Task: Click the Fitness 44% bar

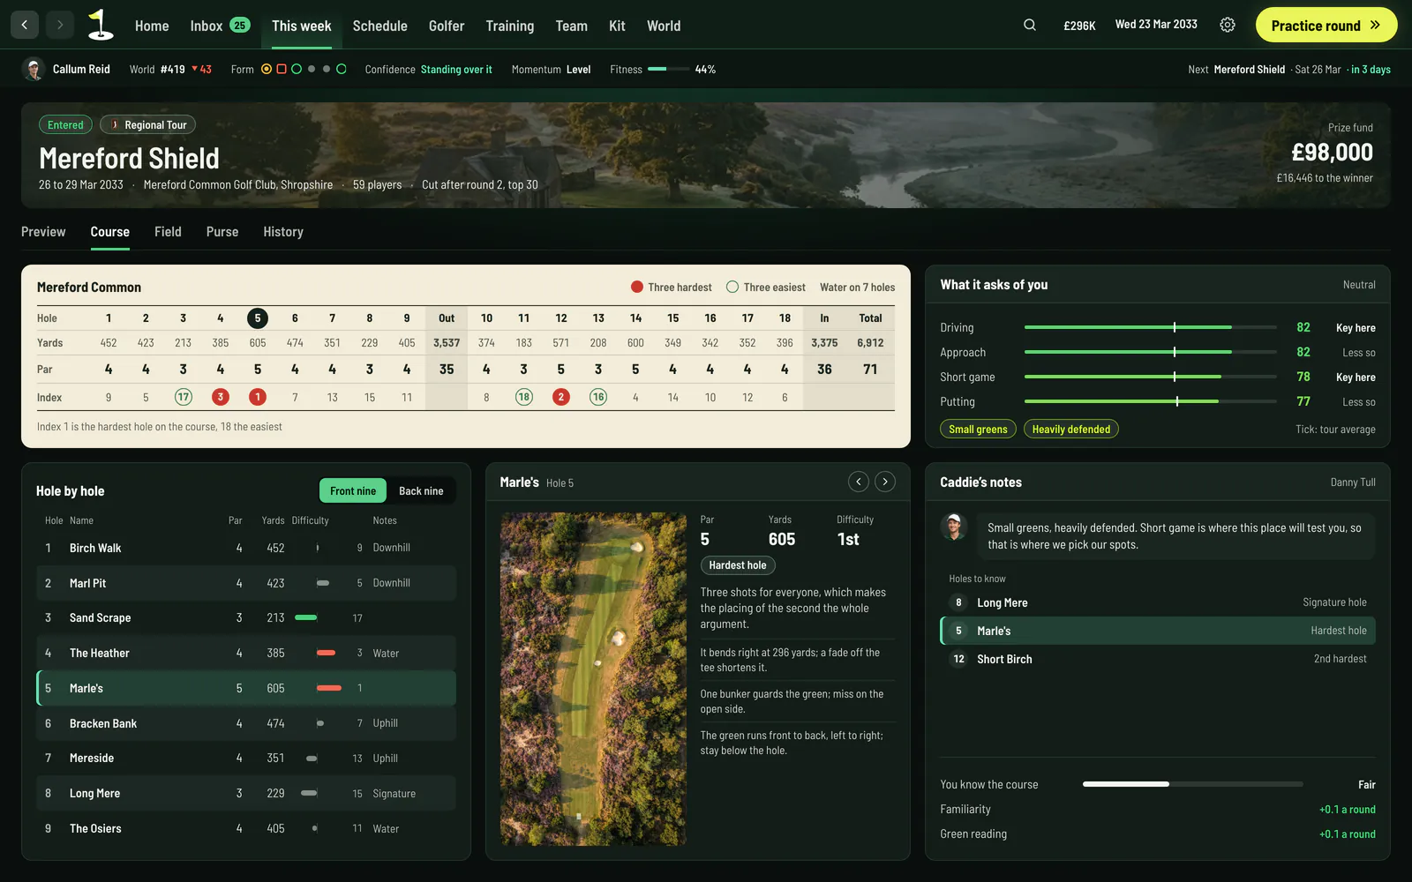Action: [x=668, y=69]
